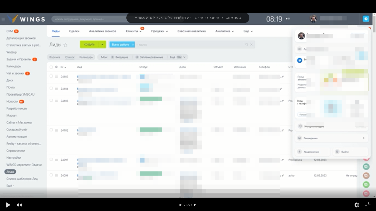376x211 pixels.
Task: Open the grid settings gear in table header
Action: pyautogui.click(x=56, y=67)
